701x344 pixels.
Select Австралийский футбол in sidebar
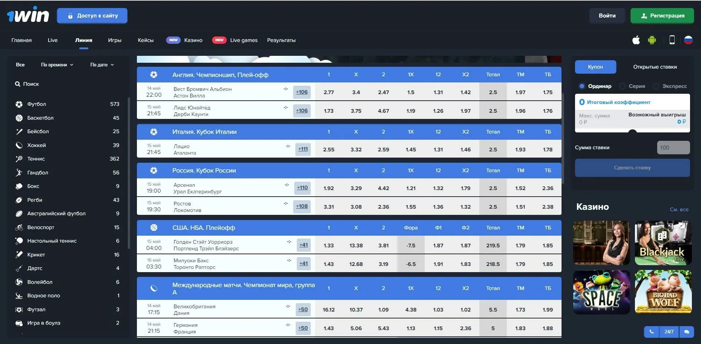pyautogui.click(x=68, y=213)
